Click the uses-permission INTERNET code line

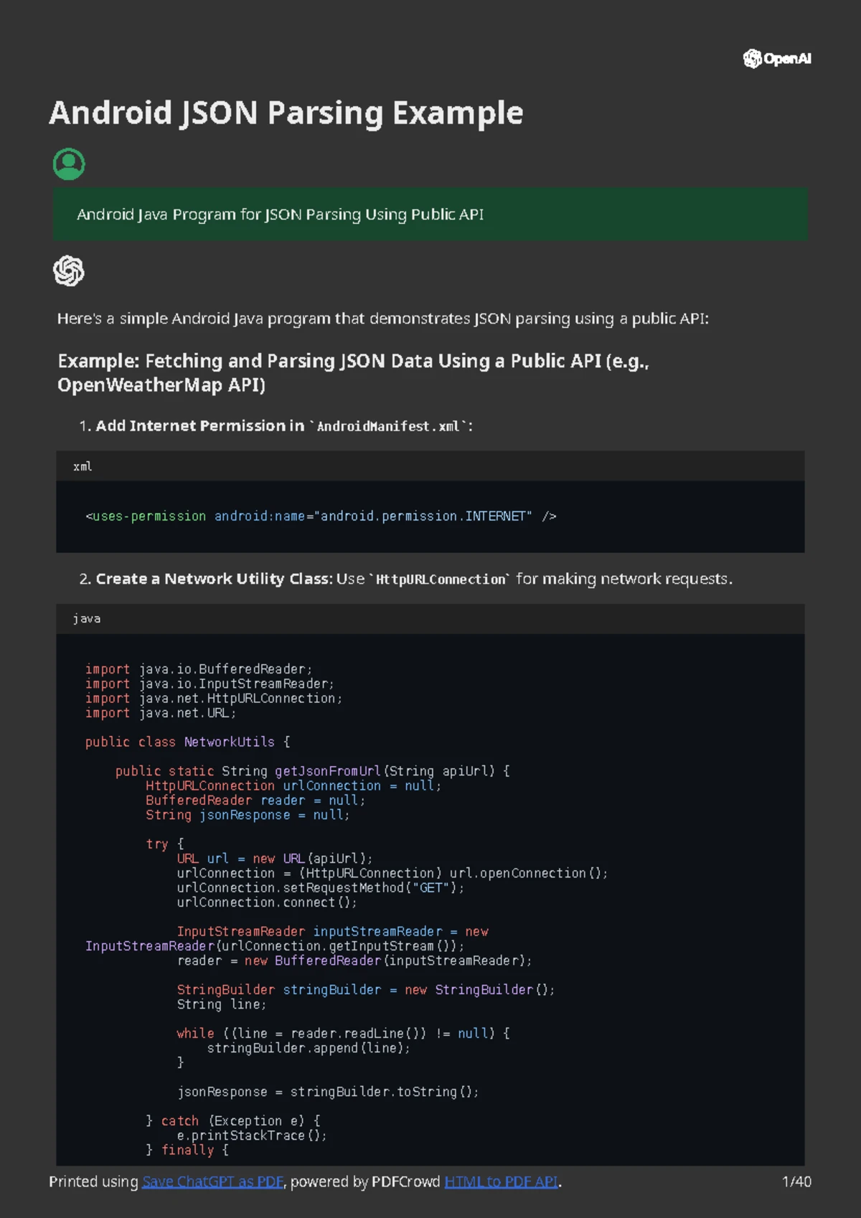click(321, 516)
